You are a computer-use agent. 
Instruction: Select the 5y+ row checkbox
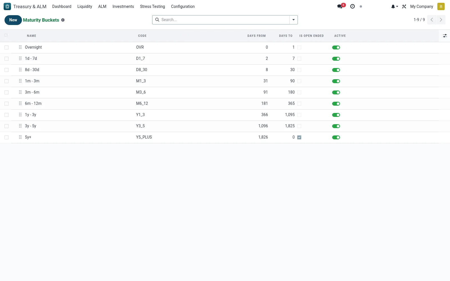click(x=6, y=137)
